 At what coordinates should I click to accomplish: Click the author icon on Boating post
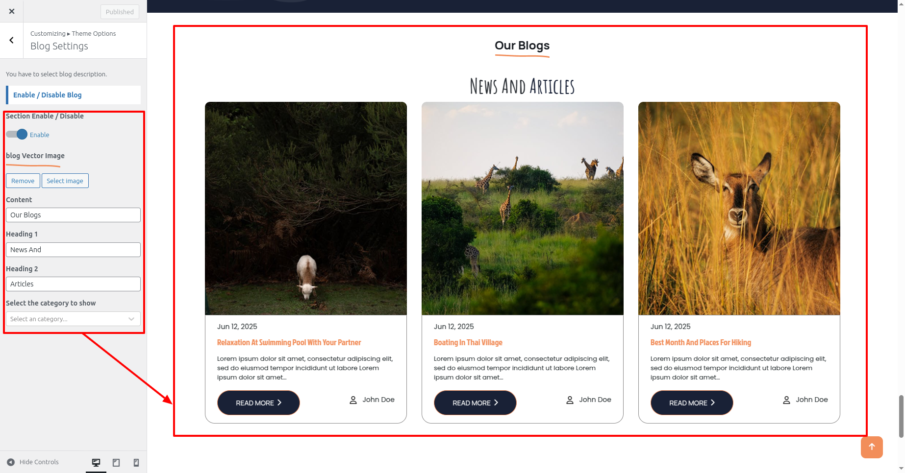570,400
